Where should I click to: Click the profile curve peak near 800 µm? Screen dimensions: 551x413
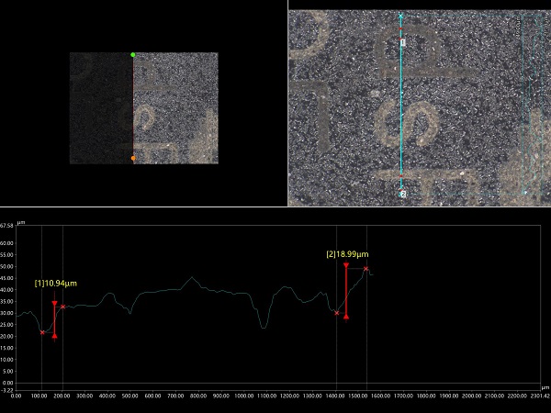click(191, 278)
